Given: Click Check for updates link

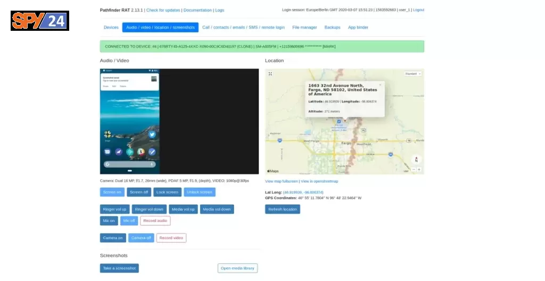Looking at the screenshot, I should (163, 11).
